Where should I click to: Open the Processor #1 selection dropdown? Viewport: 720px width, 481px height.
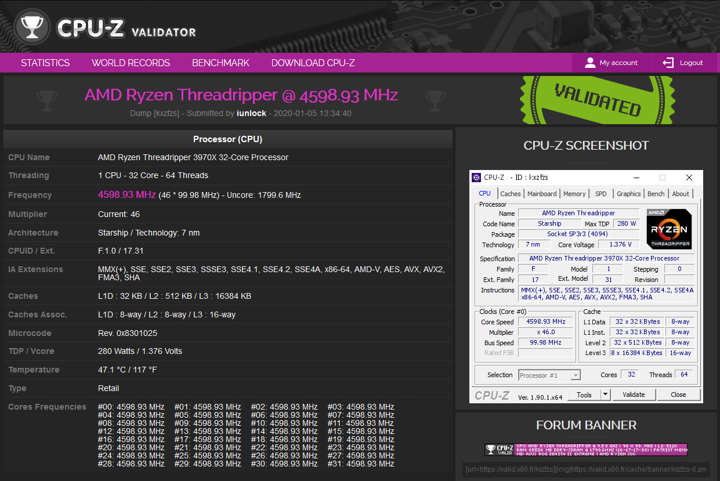[x=549, y=375]
